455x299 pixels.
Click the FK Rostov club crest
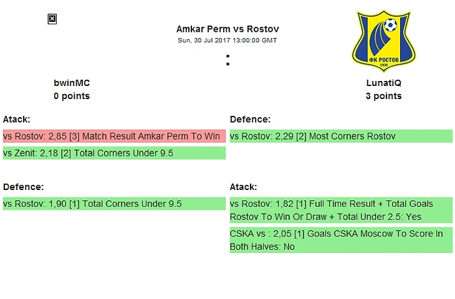pos(383,41)
